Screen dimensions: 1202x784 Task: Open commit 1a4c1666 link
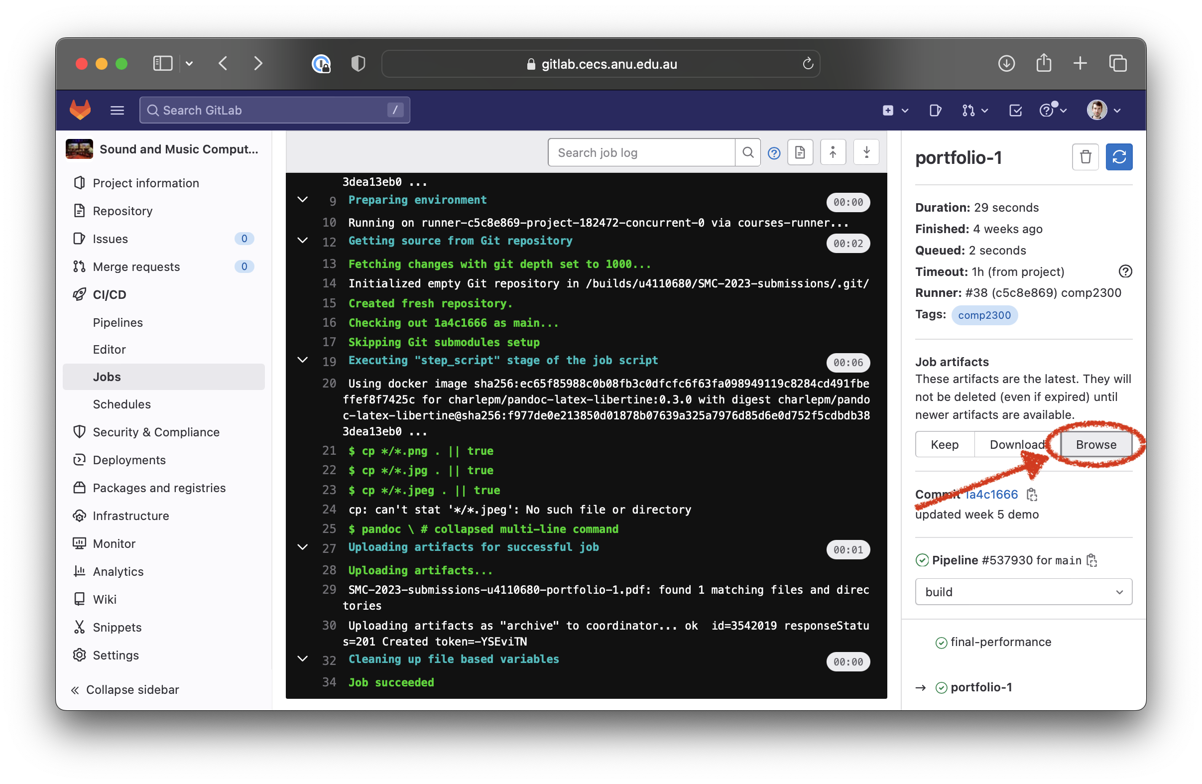point(991,495)
